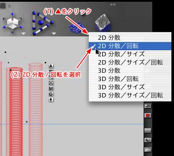
Task: Expand the Resize tool options triangle
Action: [23, 34]
